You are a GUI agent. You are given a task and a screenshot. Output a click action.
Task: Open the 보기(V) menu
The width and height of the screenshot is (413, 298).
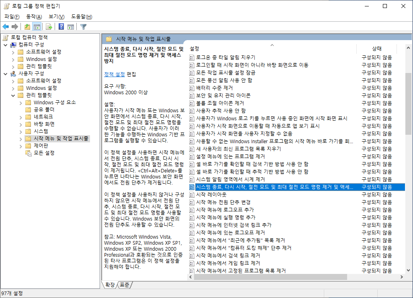(56, 16)
